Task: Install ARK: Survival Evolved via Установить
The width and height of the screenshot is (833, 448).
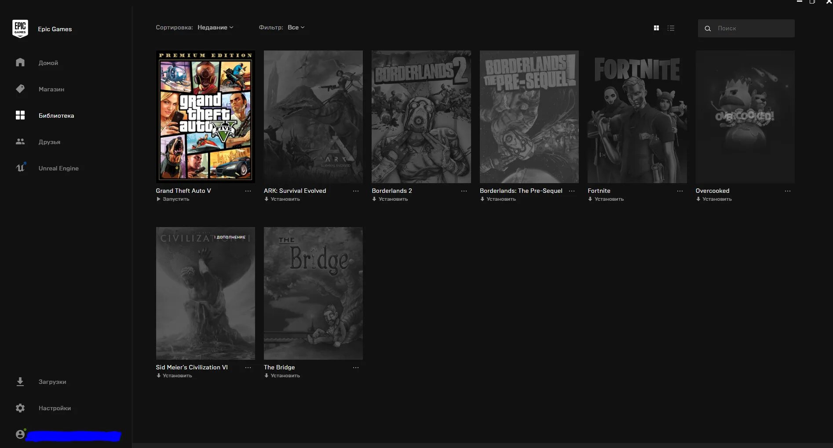Action: point(282,199)
